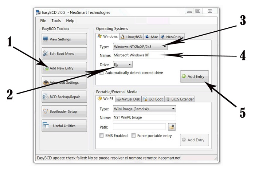The image size is (255, 169).
Task: Switch to the ISO Boot tab
Action: [153, 99]
